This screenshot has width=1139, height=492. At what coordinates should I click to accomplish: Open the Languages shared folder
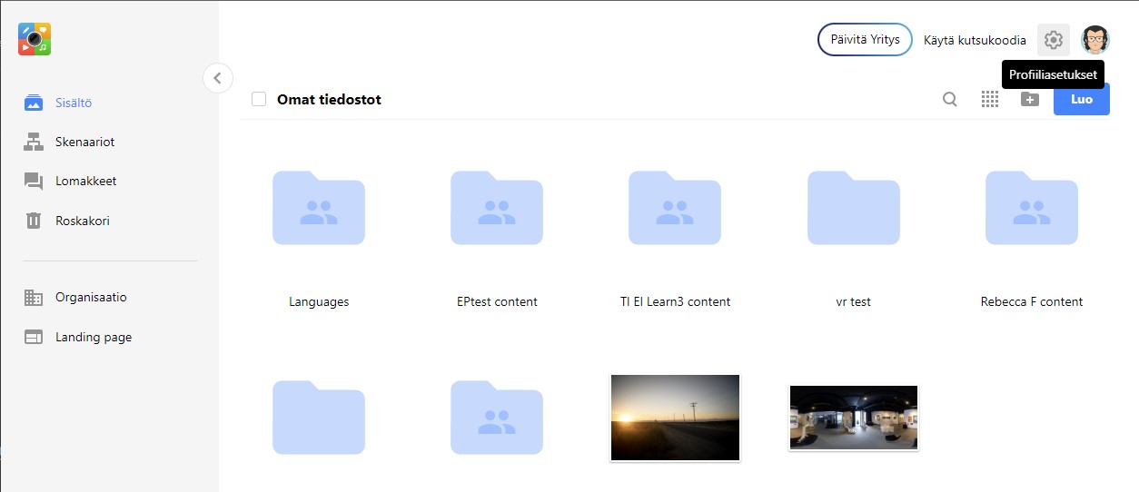point(319,207)
